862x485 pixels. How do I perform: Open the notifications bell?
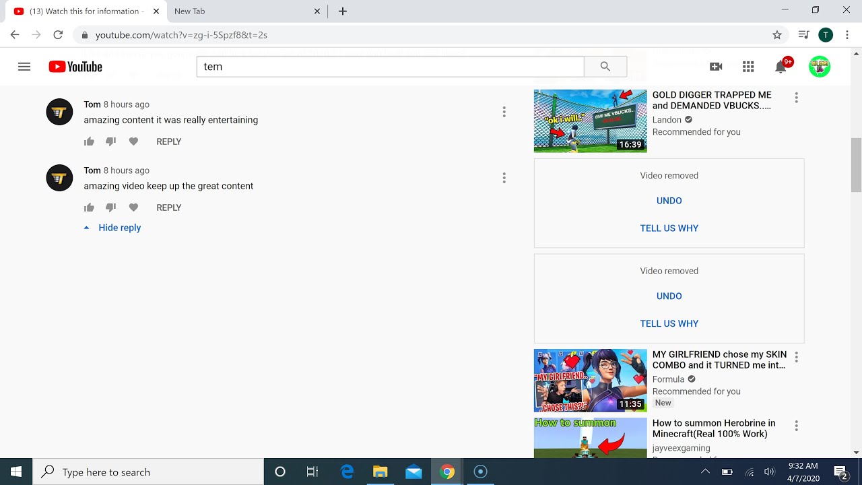pyautogui.click(x=781, y=66)
